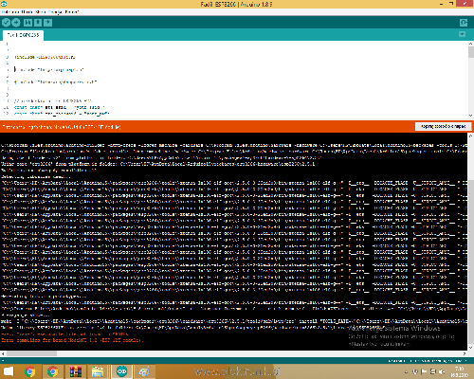Click the volume speaker tray icon
This screenshot has height=379, width=474.
click(442, 371)
